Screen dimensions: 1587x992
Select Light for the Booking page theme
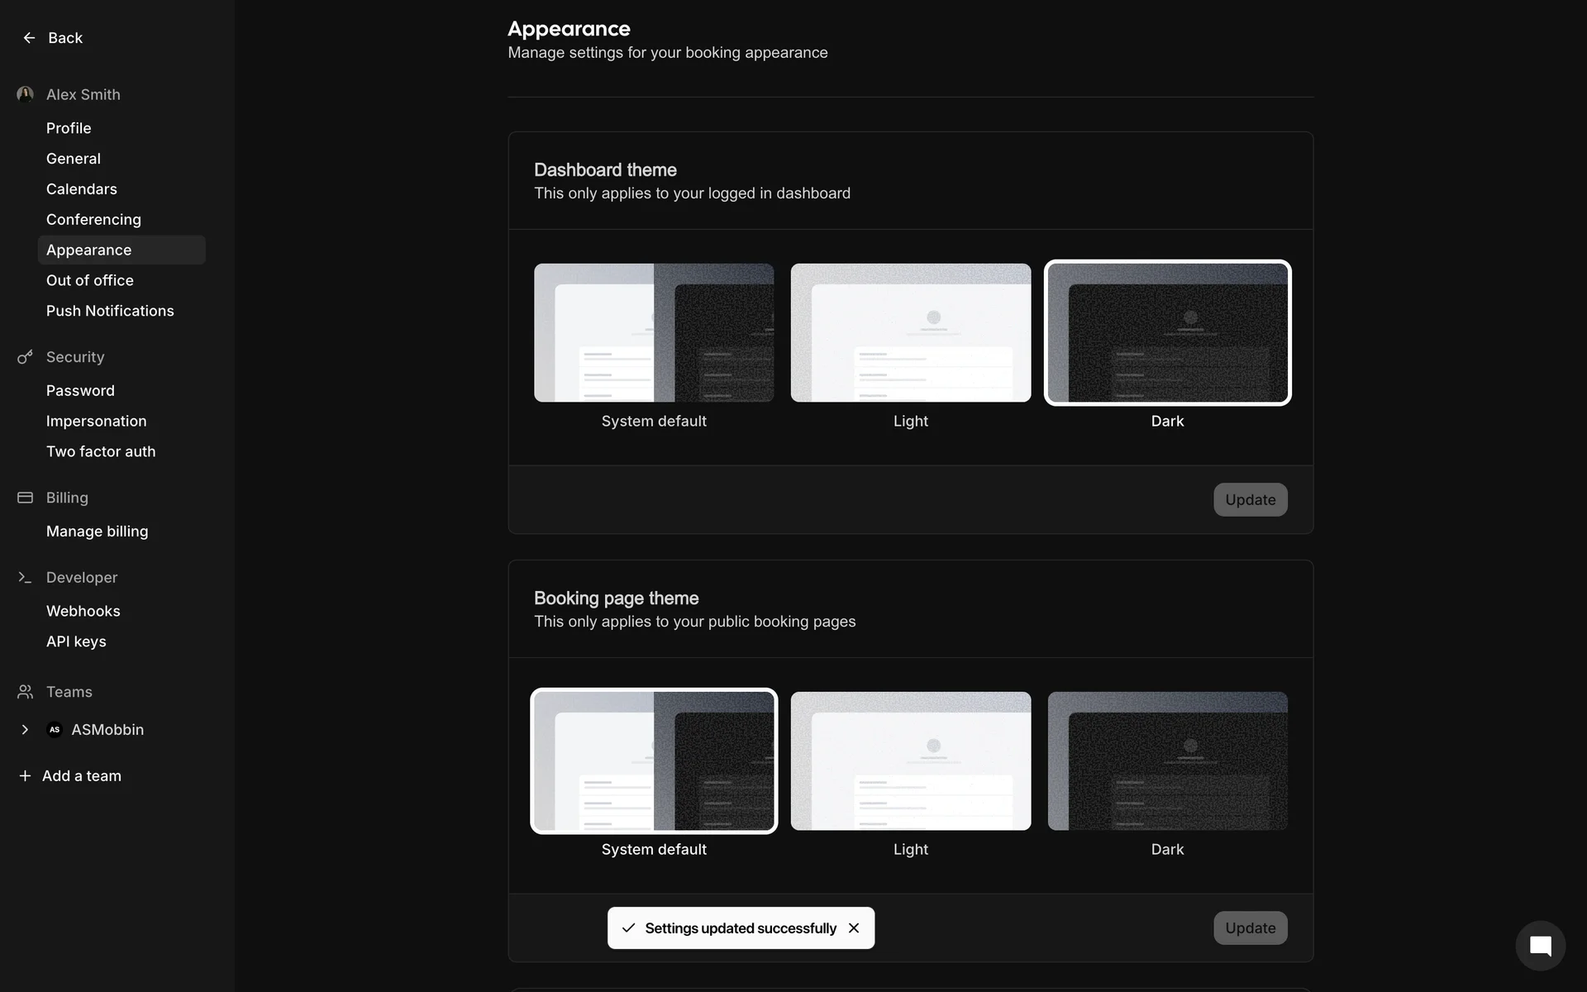tap(910, 761)
